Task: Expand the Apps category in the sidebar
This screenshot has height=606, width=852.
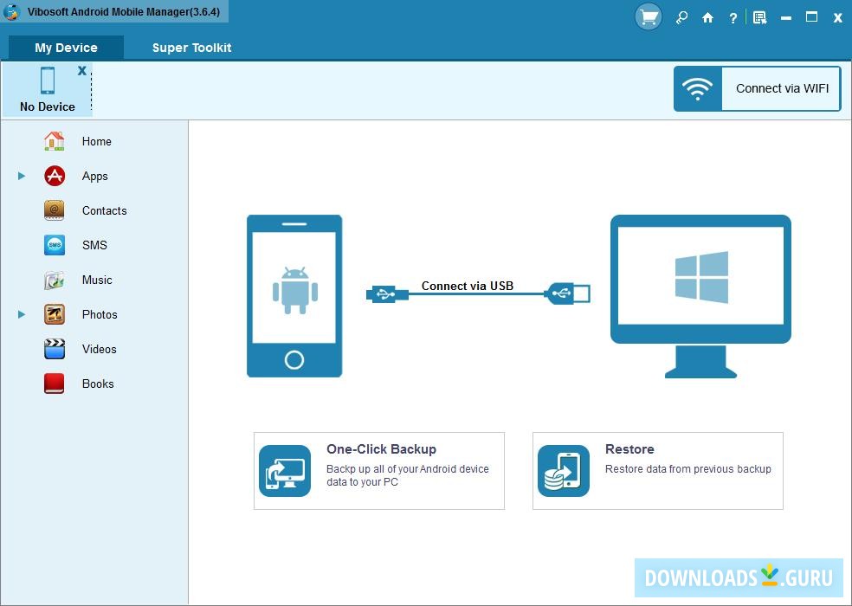Action: click(x=21, y=176)
